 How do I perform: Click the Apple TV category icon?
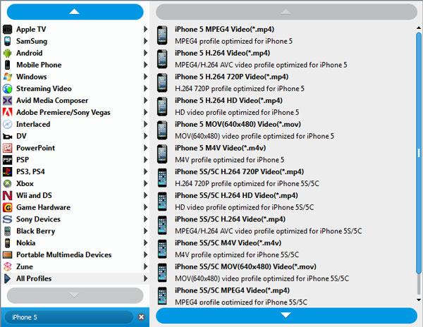click(x=7, y=29)
